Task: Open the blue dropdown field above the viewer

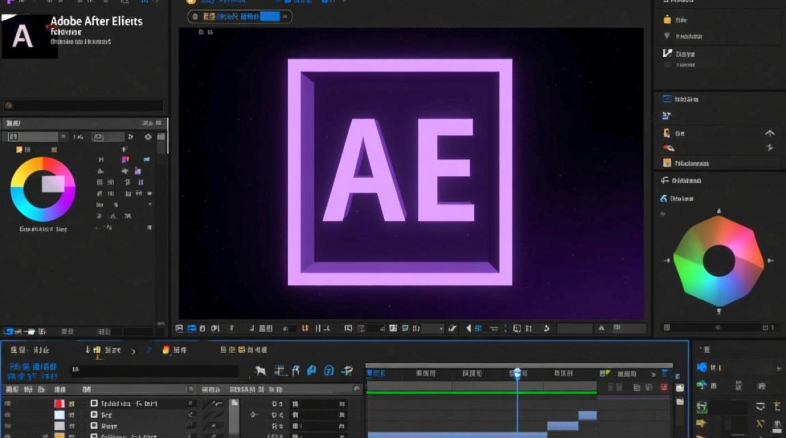Action: pyautogui.click(x=270, y=16)
